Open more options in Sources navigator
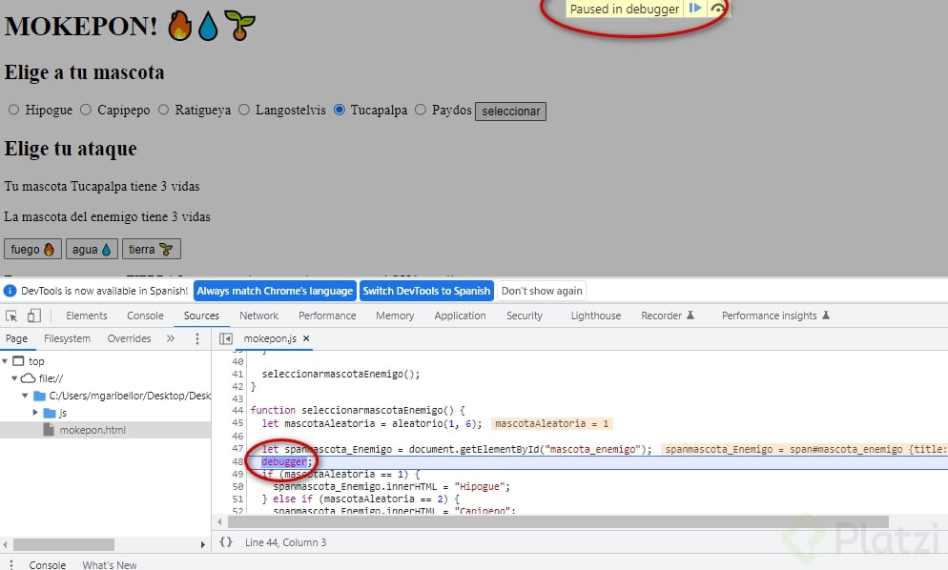This screenshot has height=570, width=948. tap(197, 338)
